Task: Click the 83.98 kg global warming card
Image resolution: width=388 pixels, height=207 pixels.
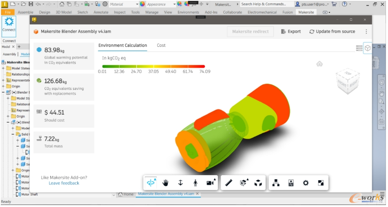Action: tap(64, 56)
